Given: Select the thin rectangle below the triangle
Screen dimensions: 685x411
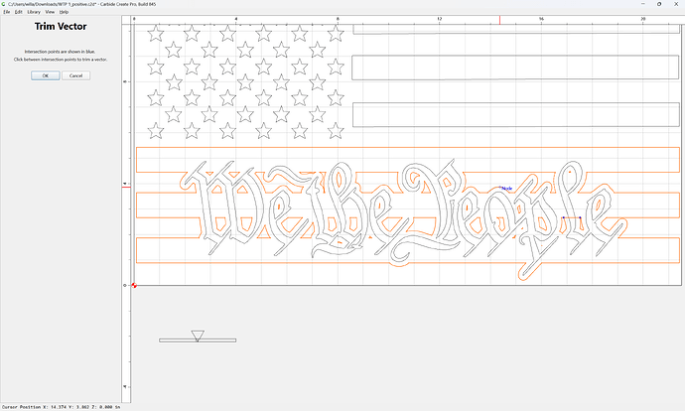Looking at the screenshot, I should click(198, 341).
